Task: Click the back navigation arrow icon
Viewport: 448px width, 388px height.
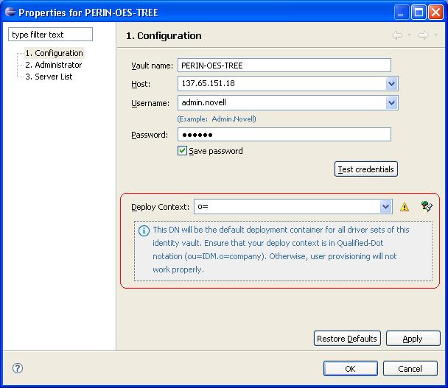Action: [397, 35]
